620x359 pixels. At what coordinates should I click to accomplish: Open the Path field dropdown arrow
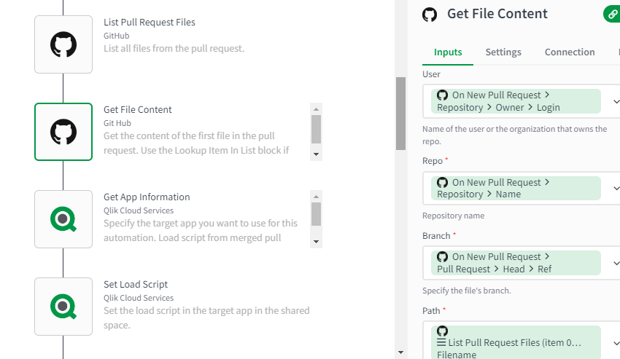coord(616,342)
